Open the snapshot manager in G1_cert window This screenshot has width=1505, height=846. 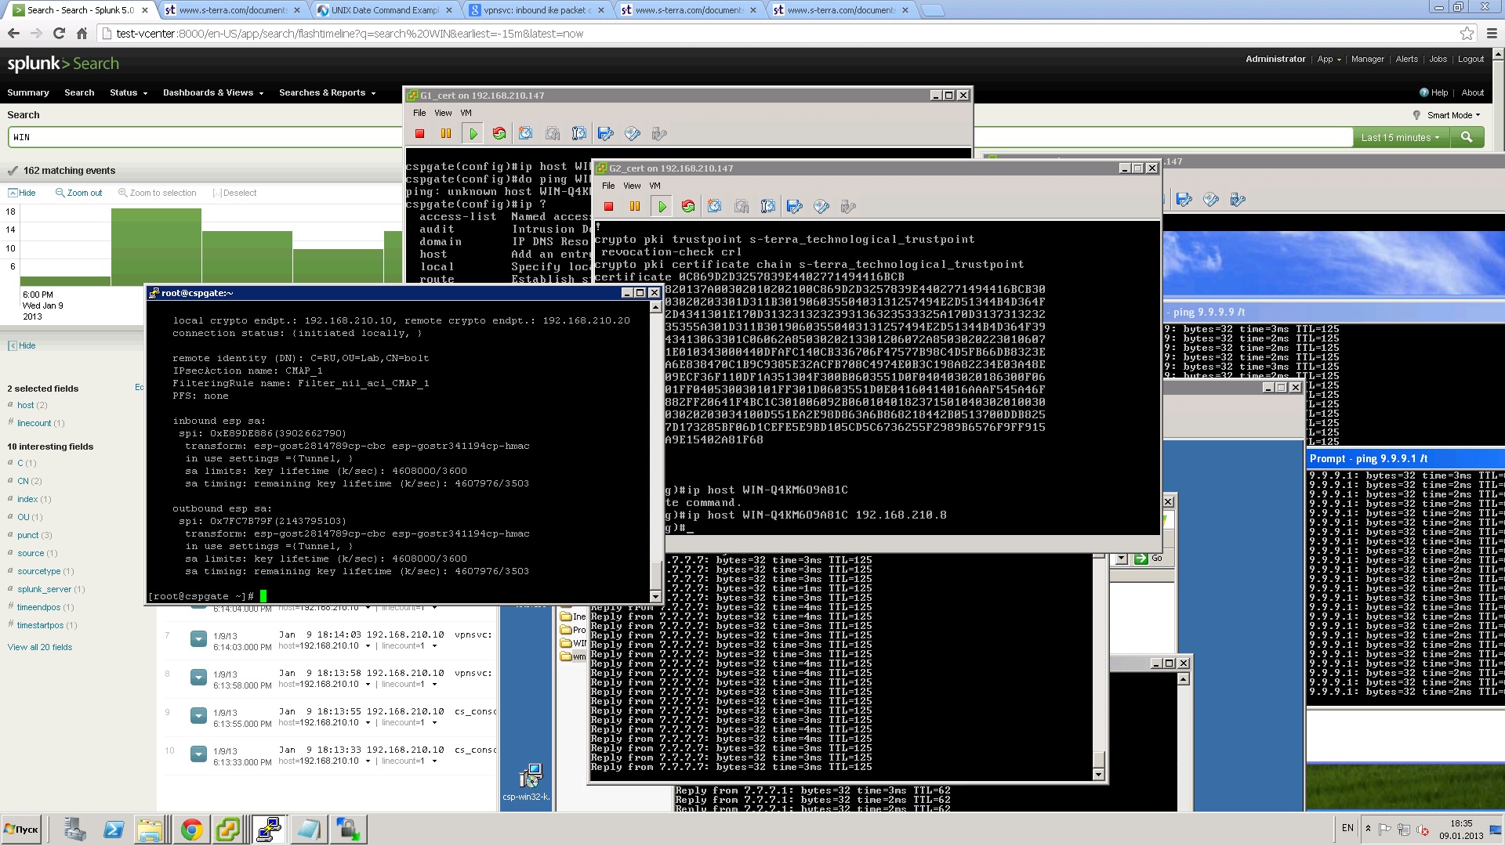click(x=579, y=134)
